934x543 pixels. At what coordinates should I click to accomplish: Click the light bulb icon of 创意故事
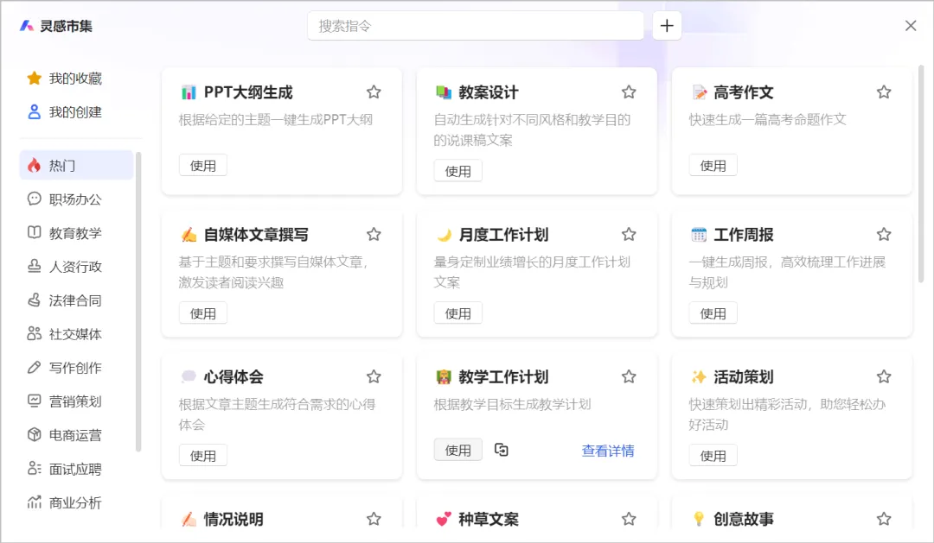(699, 519)
